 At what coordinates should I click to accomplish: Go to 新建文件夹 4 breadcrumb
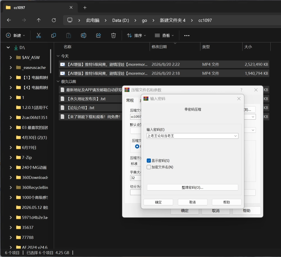tap(173, 20)
